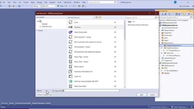The height and width of the screenshot is (109, 194).
Task: Switch to the Developer PowerShell tab
Action: tap(23, 103)
